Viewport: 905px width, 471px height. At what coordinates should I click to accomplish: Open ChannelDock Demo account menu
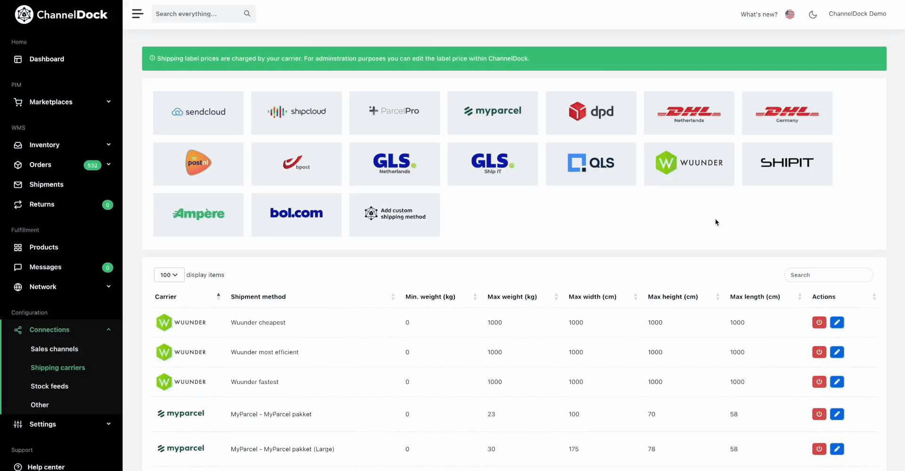[x=857, y=14]
